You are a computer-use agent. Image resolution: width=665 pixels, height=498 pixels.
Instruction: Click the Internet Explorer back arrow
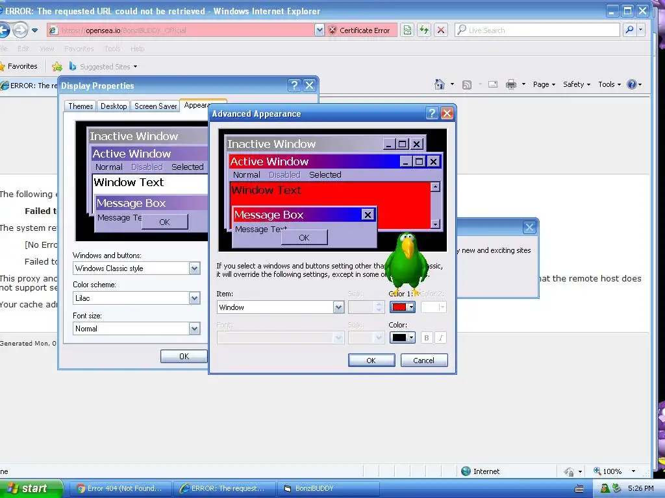click(4, 30)
